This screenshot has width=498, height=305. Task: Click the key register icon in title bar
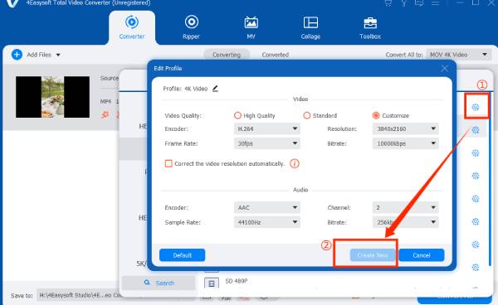click(x=403, y=2)
